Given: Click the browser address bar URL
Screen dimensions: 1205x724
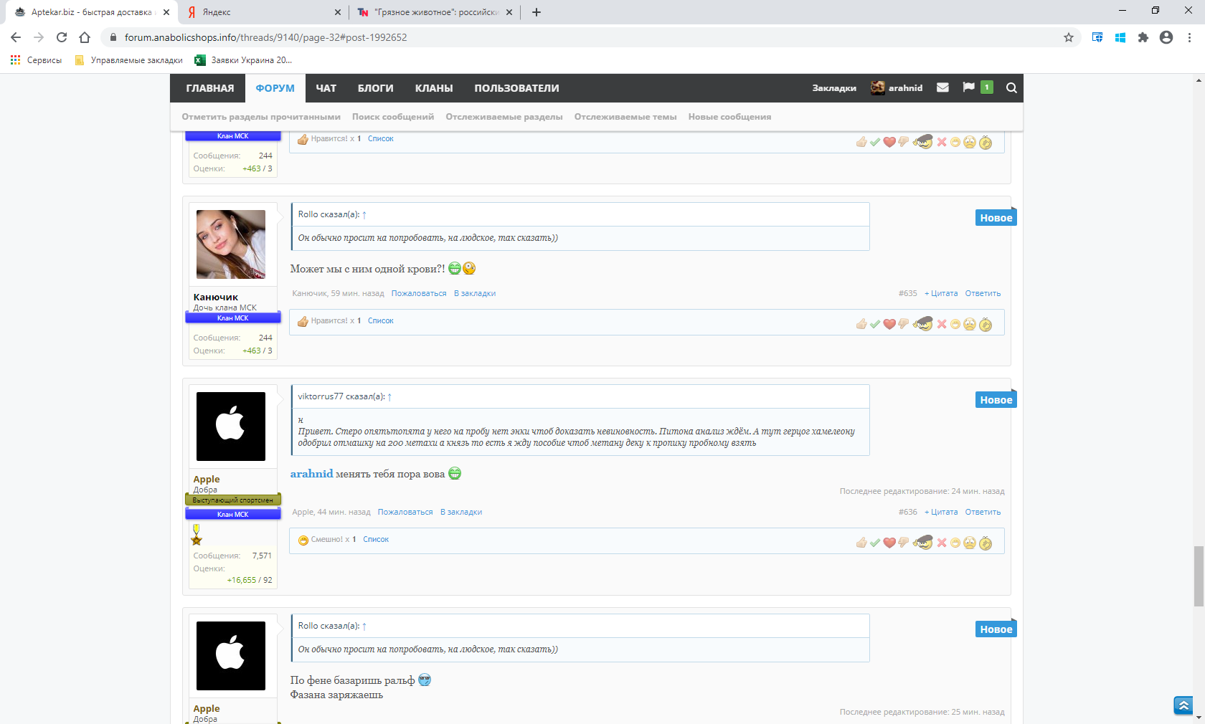Looking at the screenshot, I should 265,37.
